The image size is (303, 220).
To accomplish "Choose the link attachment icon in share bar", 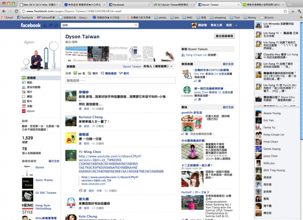I will tap(102, 73).
